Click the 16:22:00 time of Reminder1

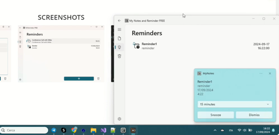[x=263, y=48]
